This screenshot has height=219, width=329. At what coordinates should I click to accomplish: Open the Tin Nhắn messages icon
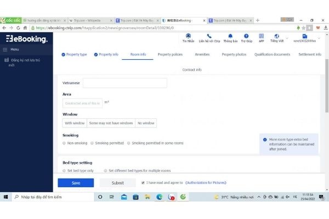(188, 36)
